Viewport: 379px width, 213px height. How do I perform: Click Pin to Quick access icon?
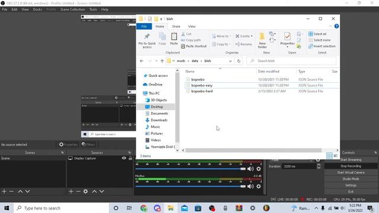tap(147, 37)
